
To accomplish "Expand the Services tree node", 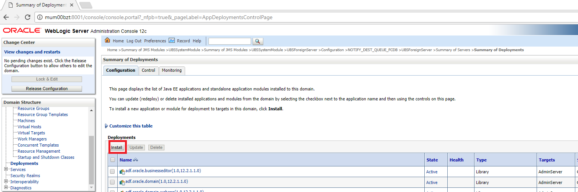I will [6, 169].
